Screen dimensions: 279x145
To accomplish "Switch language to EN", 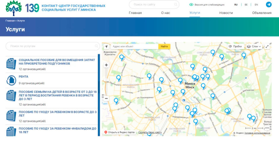I will (256, 5).
